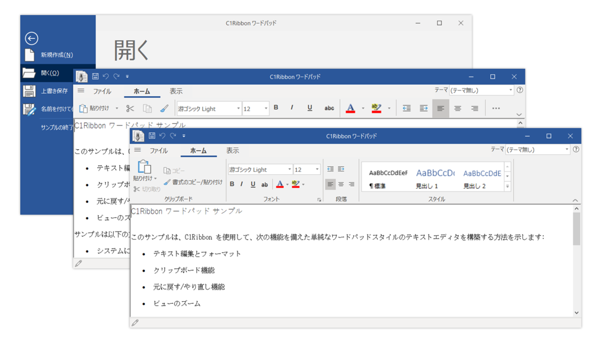This screenshot has height=339, width=604.
Task: Toggle Underline in front window フォント group
Action: [253, 184]
